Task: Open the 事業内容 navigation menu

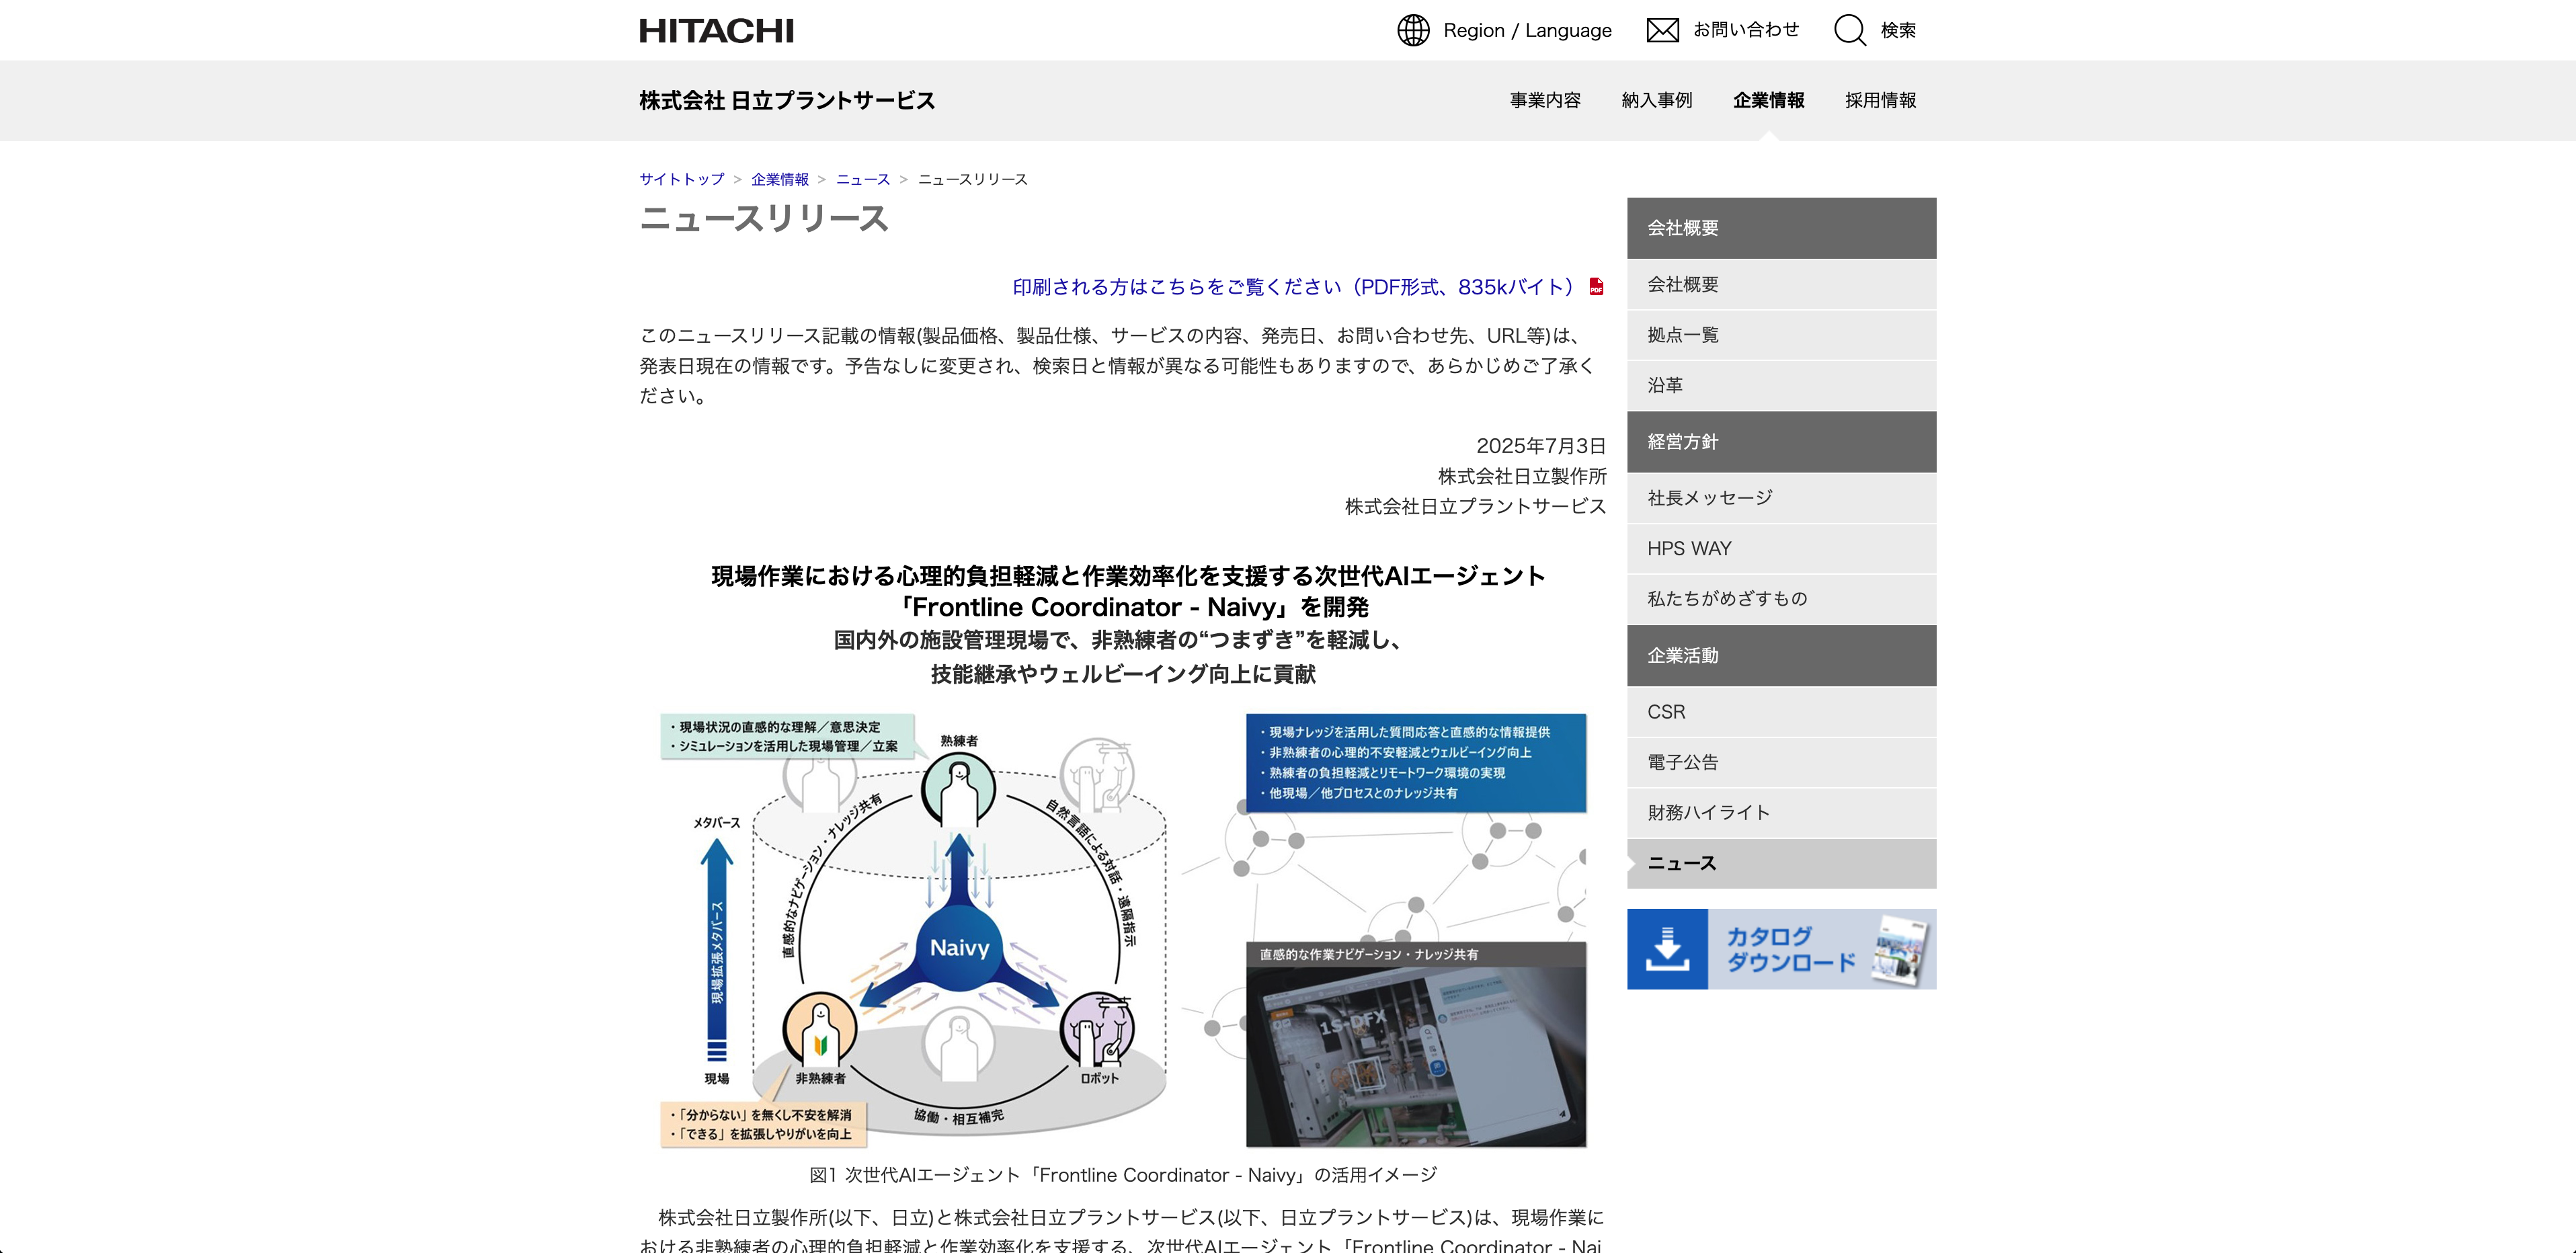Action: (1545, 100)
